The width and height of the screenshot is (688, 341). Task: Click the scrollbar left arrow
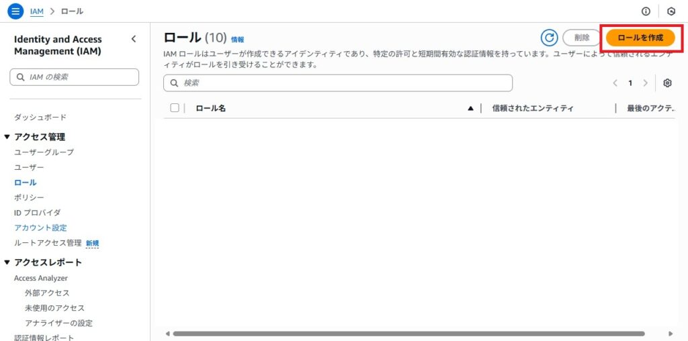[x=167, y=334]
